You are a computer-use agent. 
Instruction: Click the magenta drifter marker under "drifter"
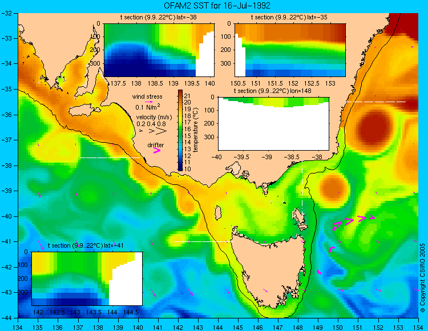(157, 150)
